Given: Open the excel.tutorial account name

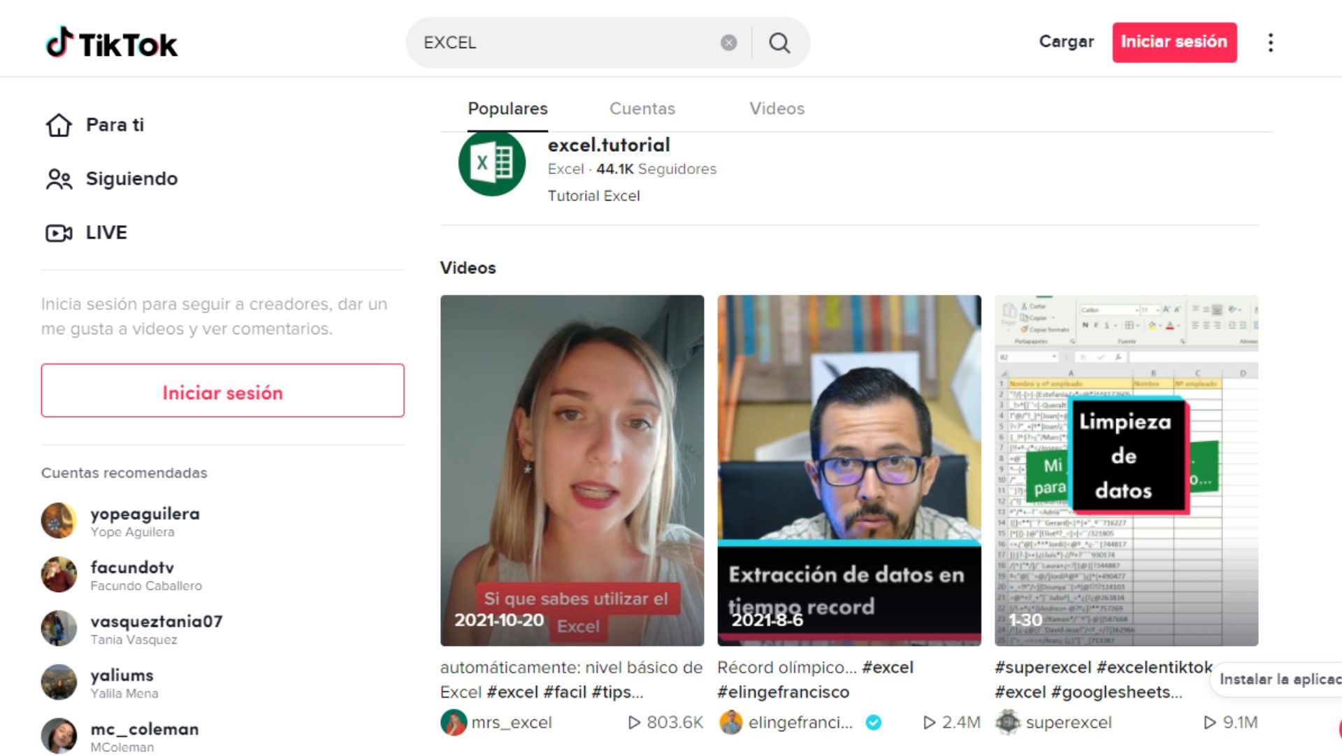Looking at the screenshot, I should [609, 145].
